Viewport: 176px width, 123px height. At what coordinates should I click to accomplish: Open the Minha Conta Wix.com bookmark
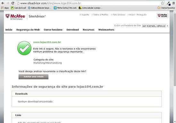click(65, 8)
